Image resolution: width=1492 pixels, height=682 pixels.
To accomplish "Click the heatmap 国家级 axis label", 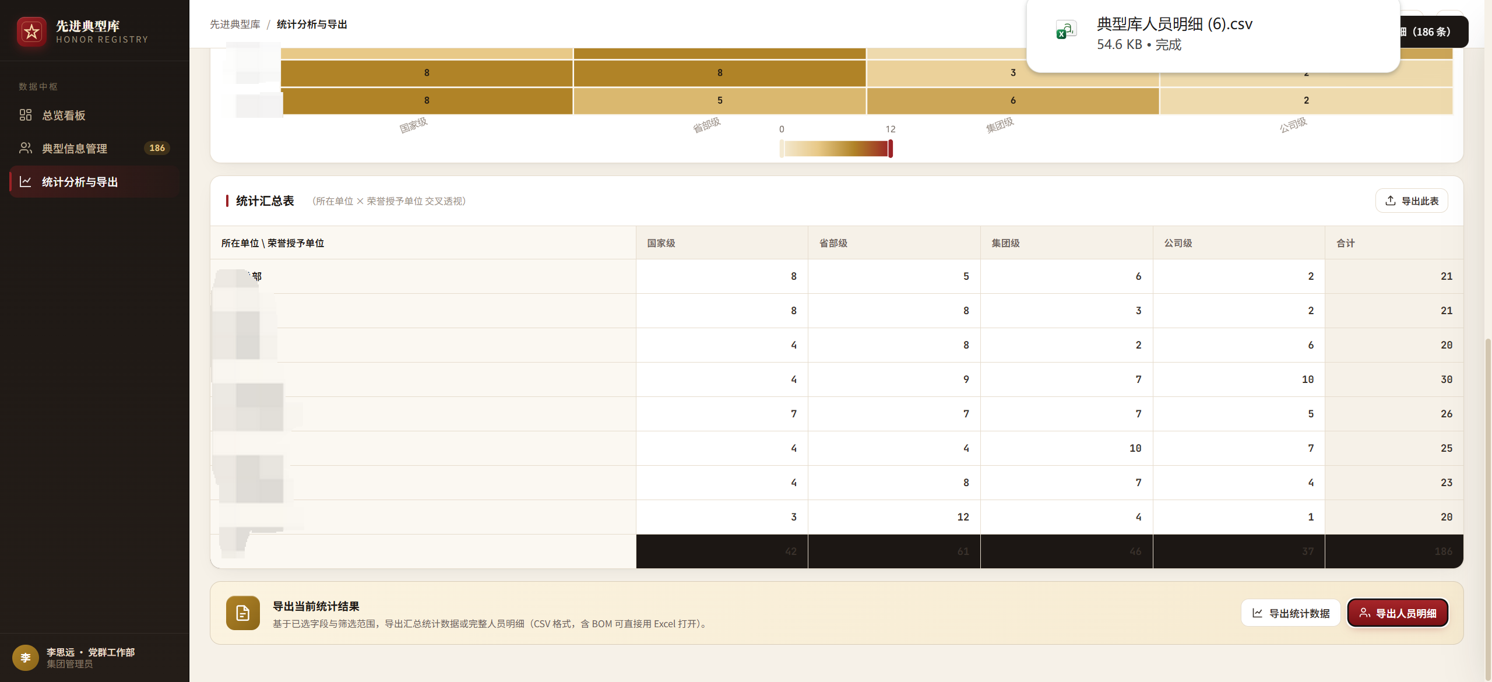I will tap(414, 125).
